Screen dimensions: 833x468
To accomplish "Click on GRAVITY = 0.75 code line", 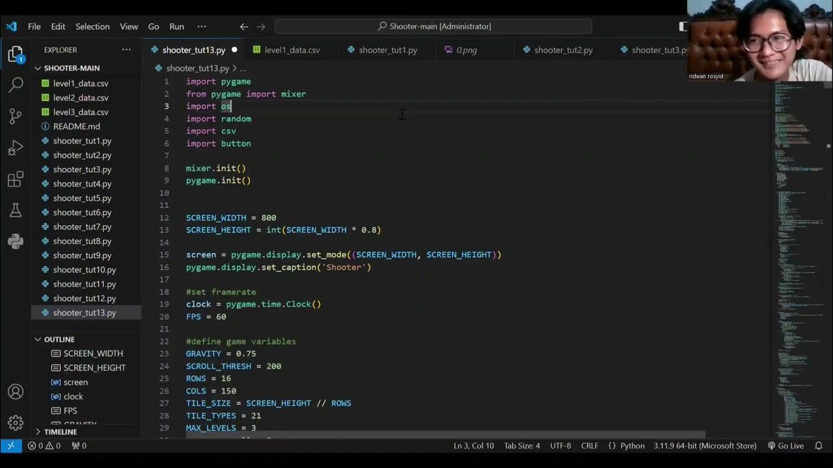I will pyautogui.click(x=221, y=354).
